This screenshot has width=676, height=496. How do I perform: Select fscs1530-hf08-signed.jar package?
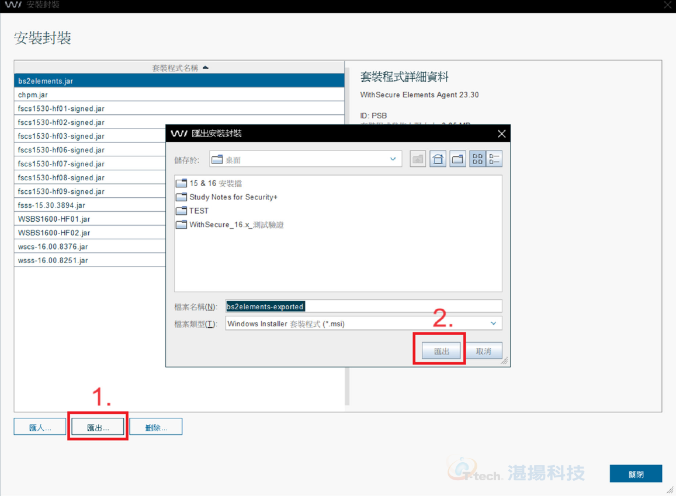pos(89,177)
